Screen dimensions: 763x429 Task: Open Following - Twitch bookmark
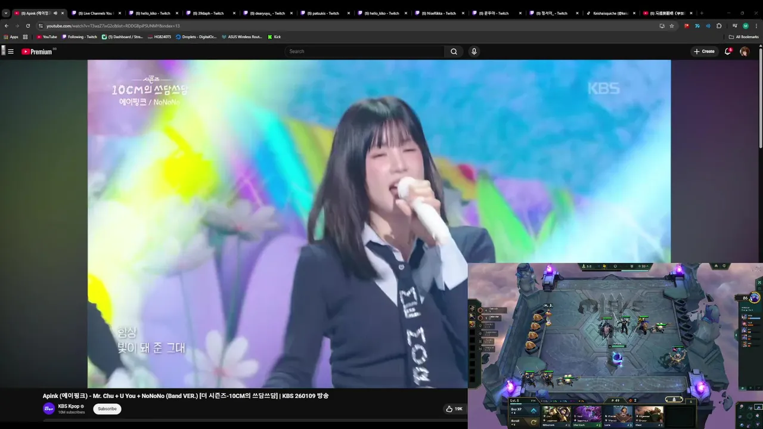pos(79,37)
